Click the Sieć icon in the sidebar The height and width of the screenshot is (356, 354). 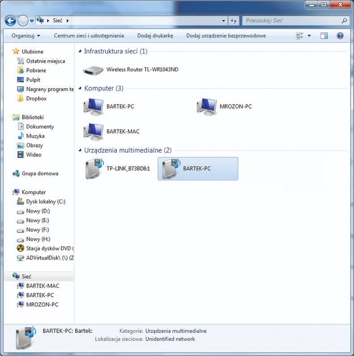(16, 276)
